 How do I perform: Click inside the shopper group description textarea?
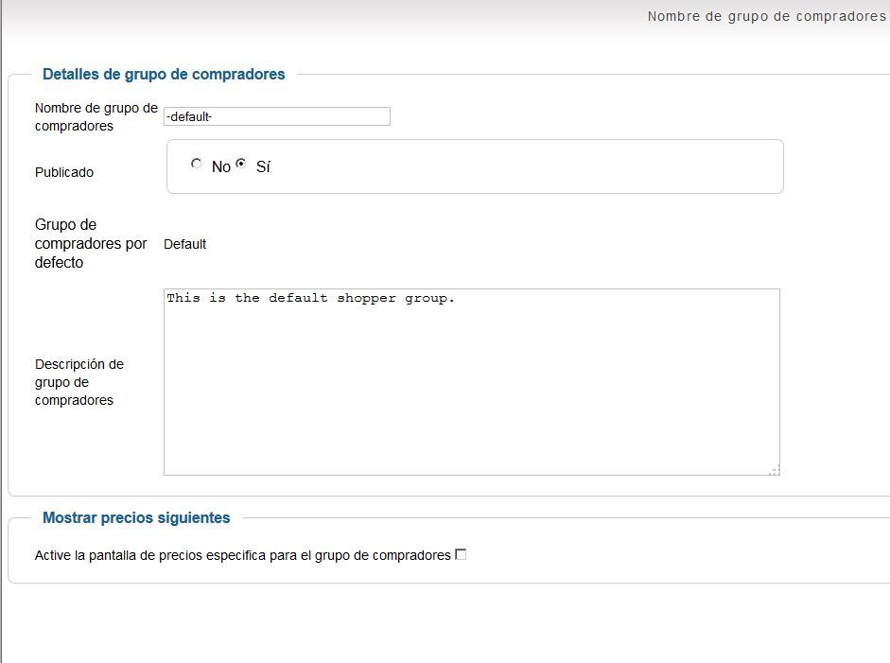472,382
